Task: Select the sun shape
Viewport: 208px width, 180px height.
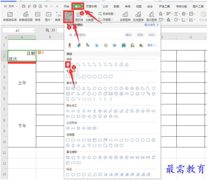Action: [153, 94]
